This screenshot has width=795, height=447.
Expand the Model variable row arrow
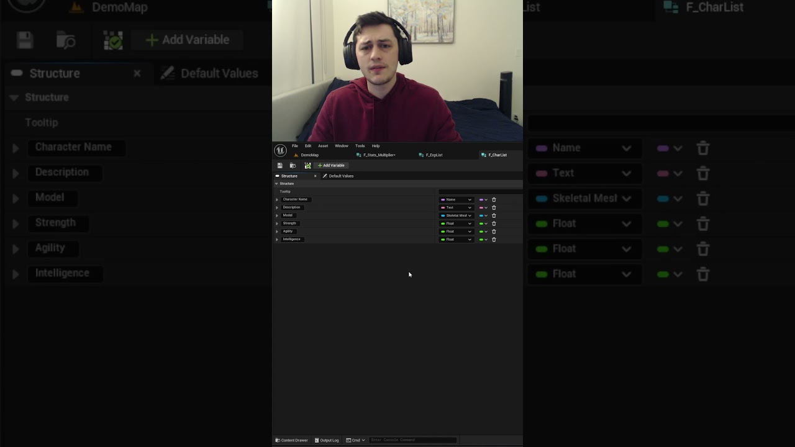(277, 216)
